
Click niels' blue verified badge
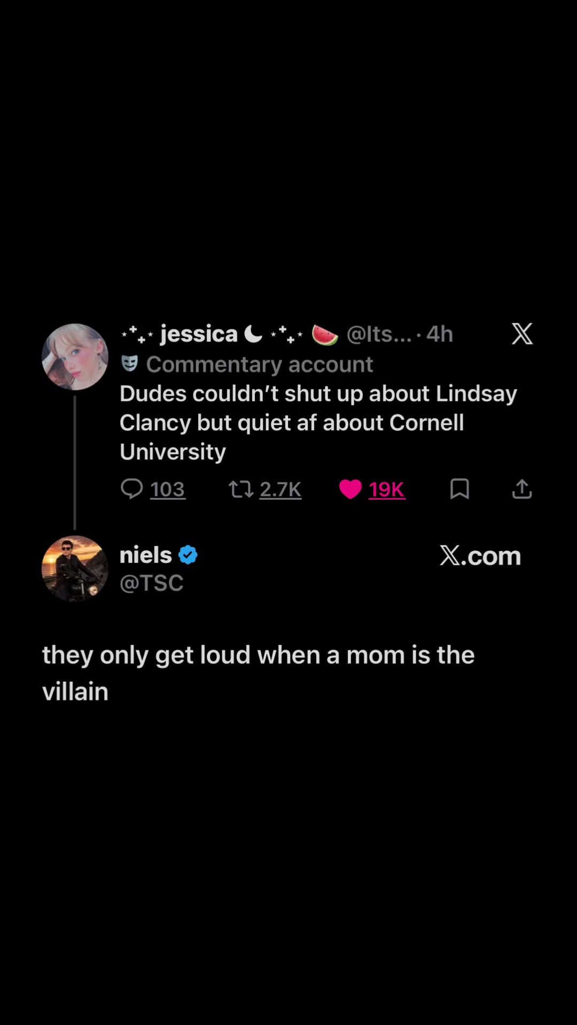(x=188, y=555)
